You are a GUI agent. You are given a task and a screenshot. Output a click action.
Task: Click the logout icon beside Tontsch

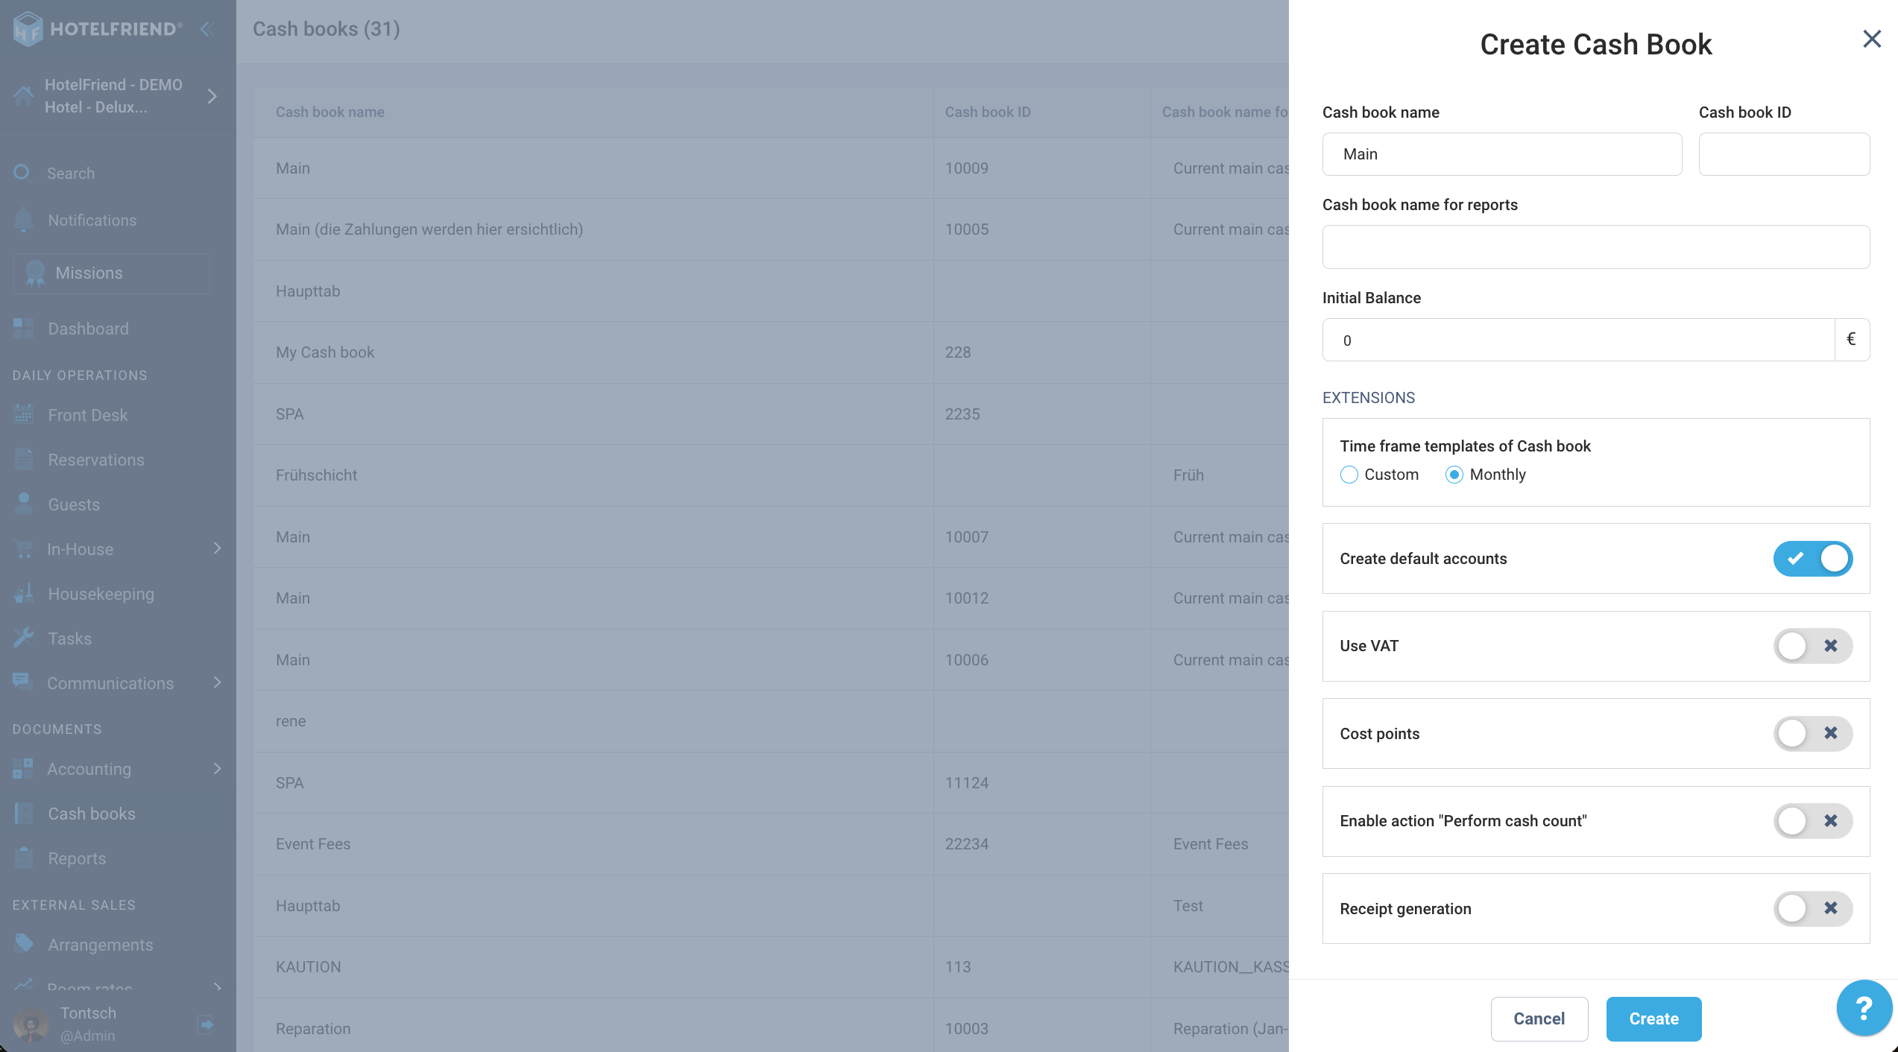[206, 1024]
